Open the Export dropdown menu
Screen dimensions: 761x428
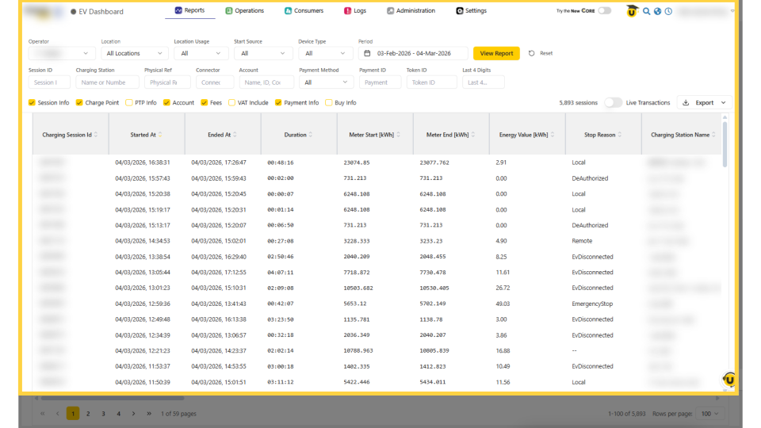704,103
